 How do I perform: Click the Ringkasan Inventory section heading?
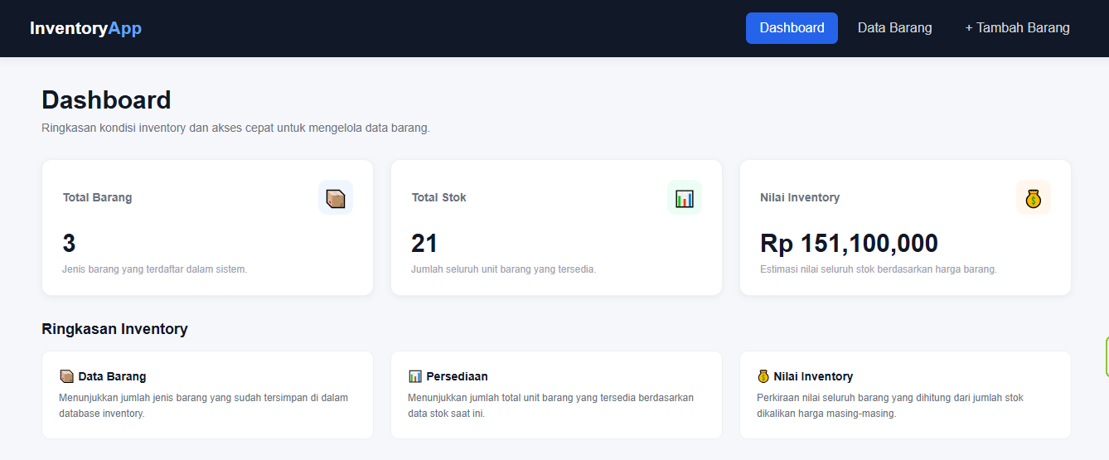[114, 329]
